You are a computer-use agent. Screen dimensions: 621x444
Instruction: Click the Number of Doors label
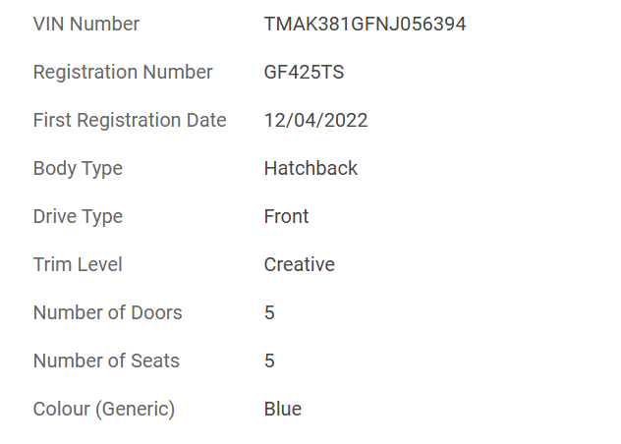[x=107, y=313]
